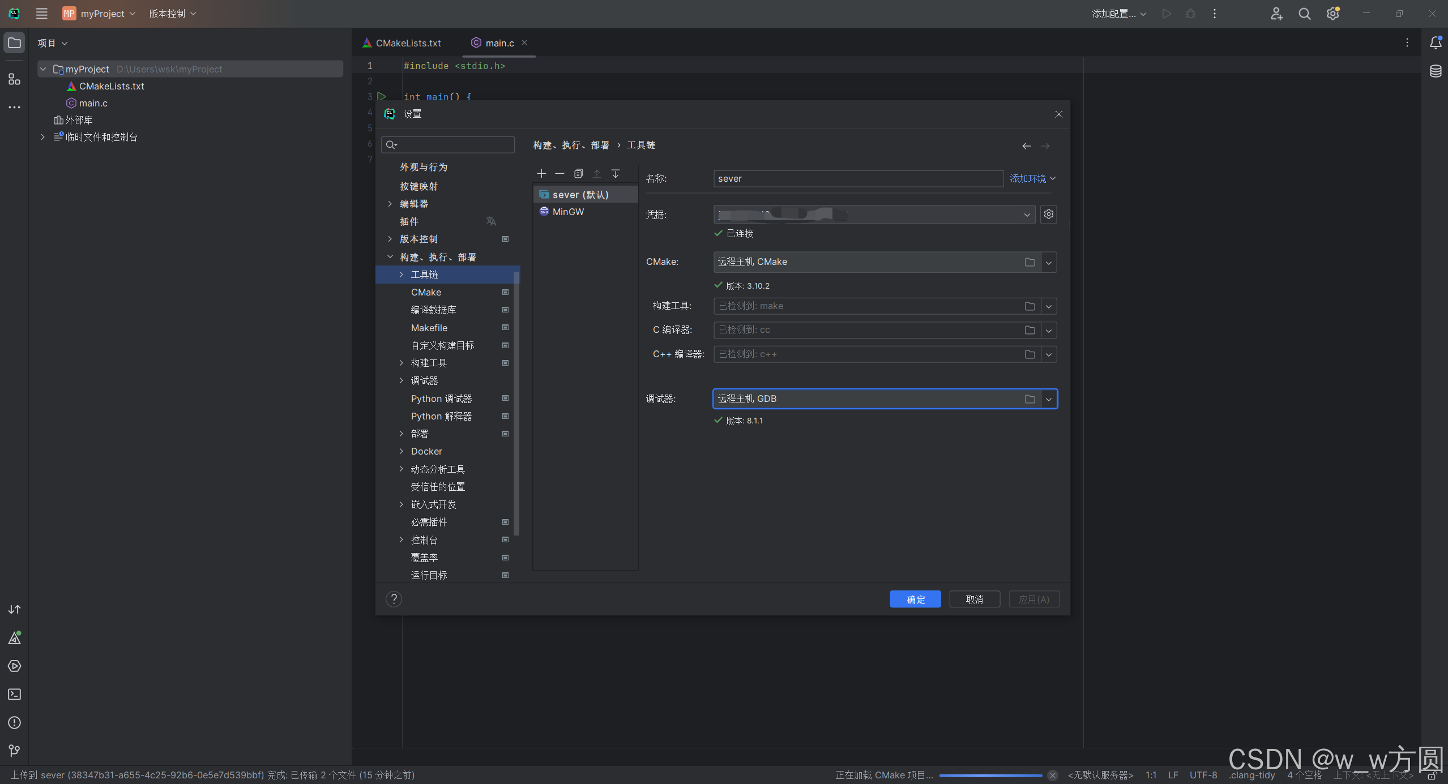Click the disabled Run button in toolbar
This screenshot has width=1448, height=784.
coord(1167,14)
